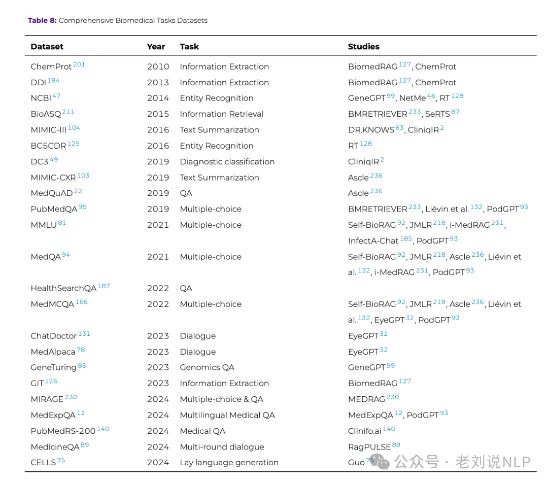The height and width of the screenshot is (484, 548).
Task: Open citation 47 next to NCBI
Action: tap(56, 96)
